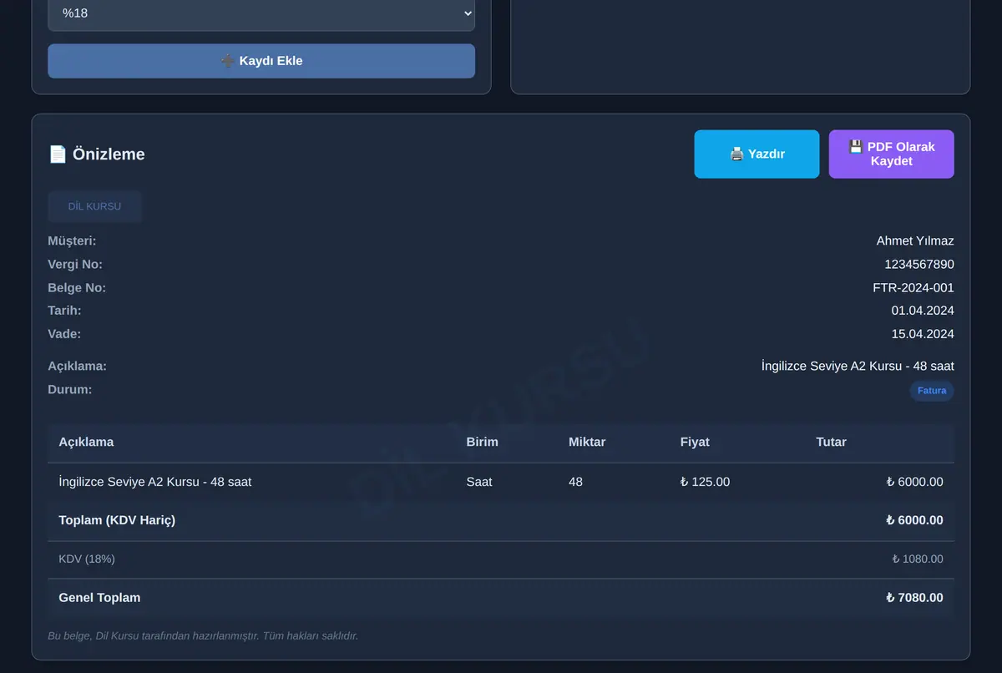Viewport: 1002px width, 673px height.
Task: Click the KDV (18%) row label
Action: point(87,559)
